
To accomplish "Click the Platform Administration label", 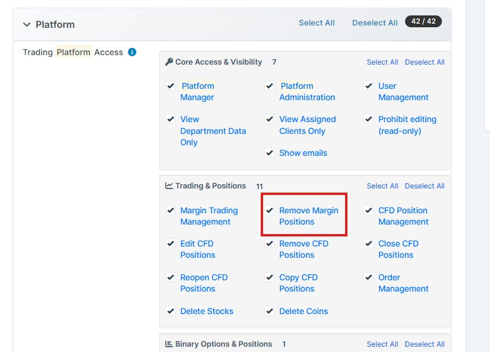I will (x=307, y=92).
